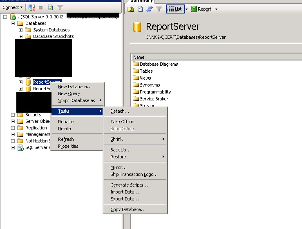Open the List view dropdown arrow
The width and height of the screenshot is (302, 229).
186,9
